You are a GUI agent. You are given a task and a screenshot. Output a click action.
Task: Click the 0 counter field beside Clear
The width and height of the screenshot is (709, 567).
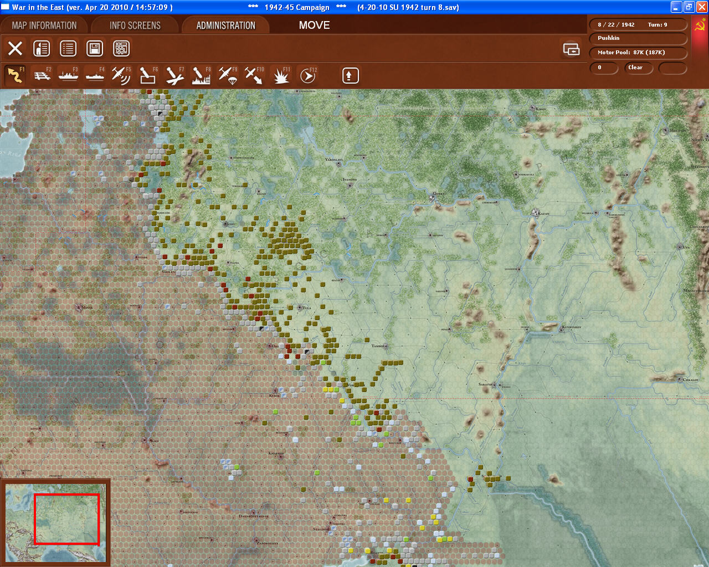point(604,68)
